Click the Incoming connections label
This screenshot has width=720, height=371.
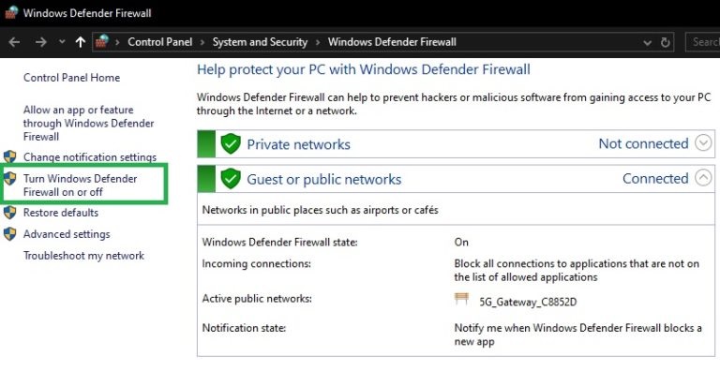click(x=257, y=263)
